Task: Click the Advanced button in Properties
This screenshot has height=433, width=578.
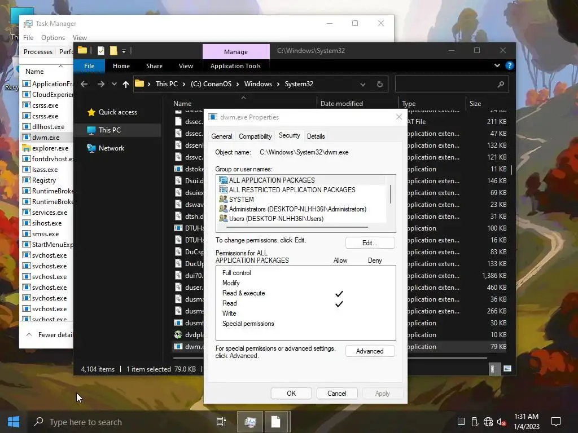Action: (x=370, y=351)
